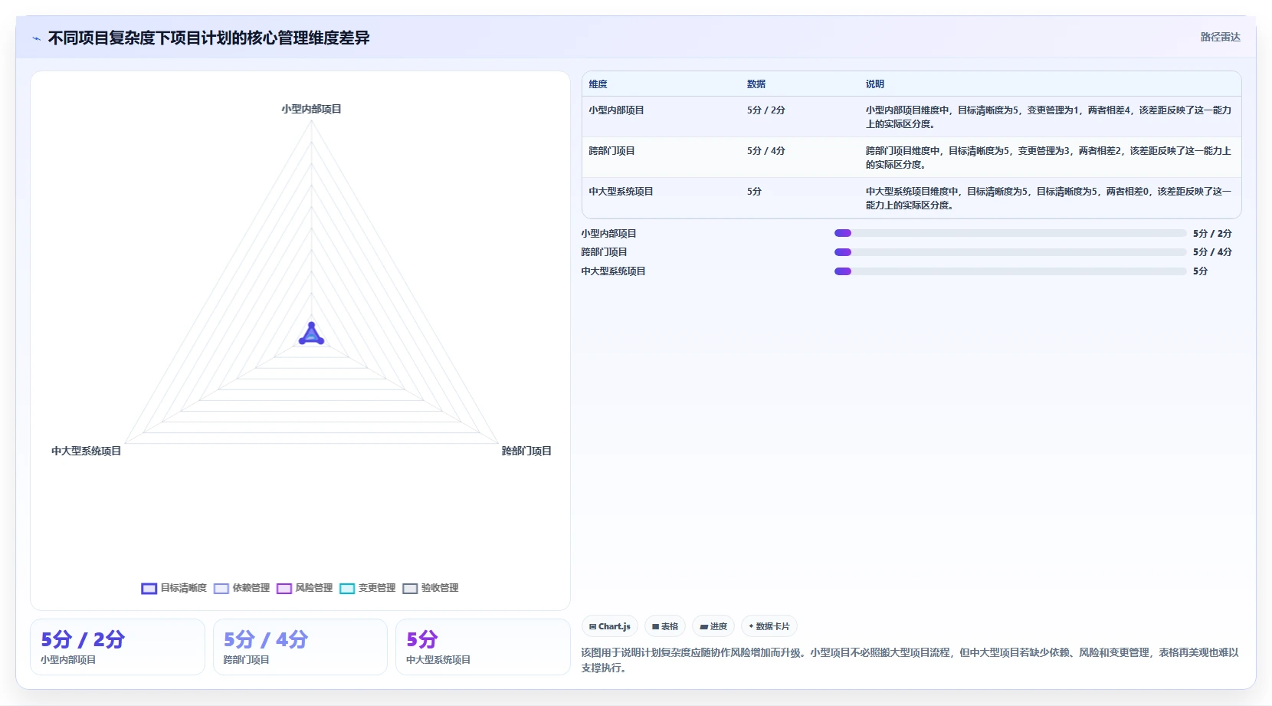1272x706 pixels.
Task: Click the 进度 tag
Action: (713, 626)
